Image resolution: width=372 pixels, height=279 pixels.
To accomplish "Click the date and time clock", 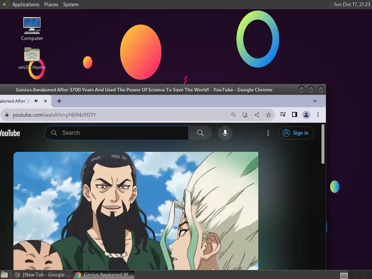I will 352,4.
